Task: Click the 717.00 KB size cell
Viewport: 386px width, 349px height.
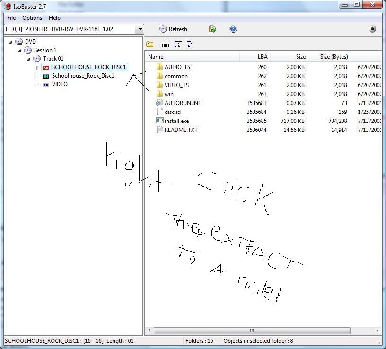Action: (292, 121)
